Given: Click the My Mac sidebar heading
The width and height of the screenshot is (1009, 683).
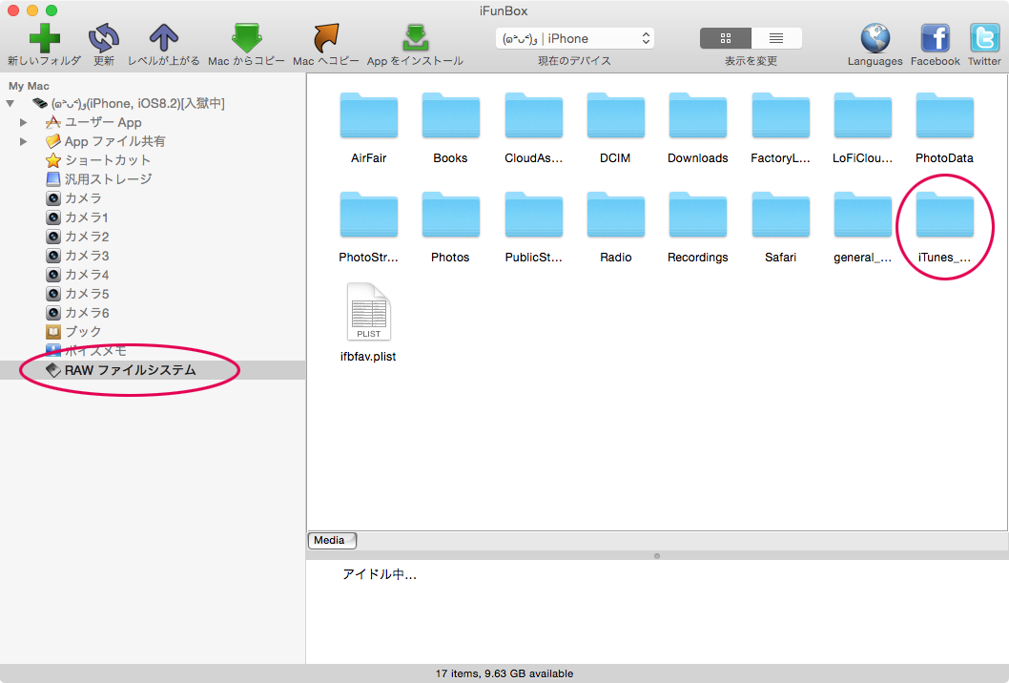Looking at the screenshot, I should coord(29,86).
